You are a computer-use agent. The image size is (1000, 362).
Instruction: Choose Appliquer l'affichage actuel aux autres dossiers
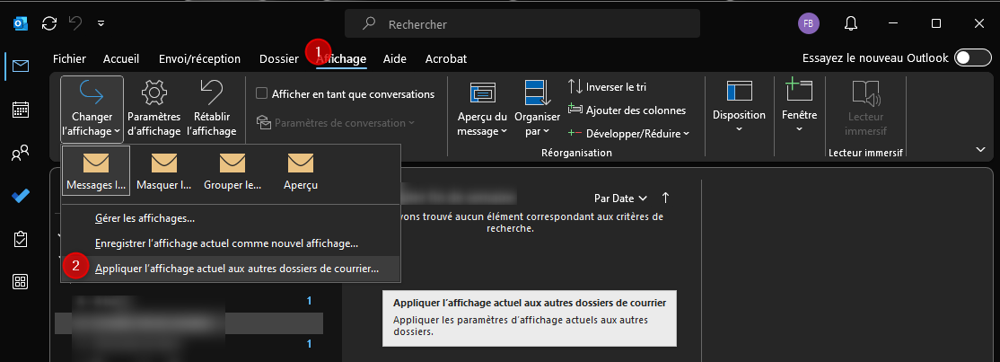[236, 268]
